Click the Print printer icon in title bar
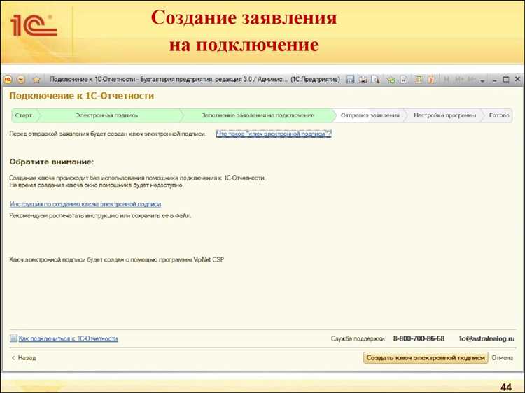 point(363,80)
